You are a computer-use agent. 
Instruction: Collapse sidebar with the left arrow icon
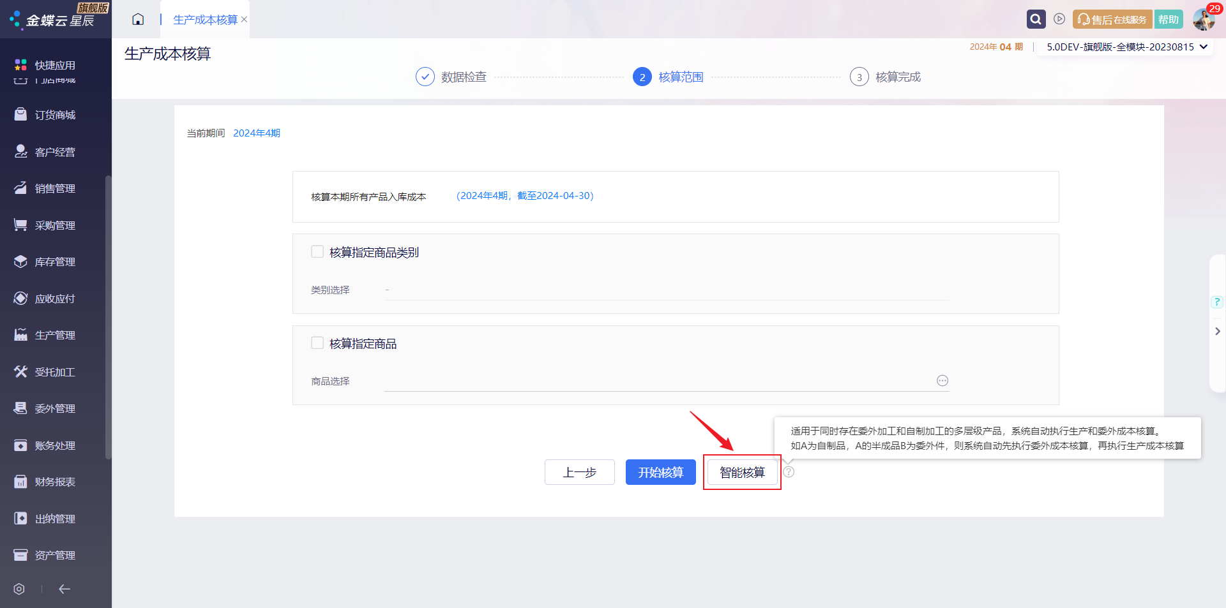[64, 589]
